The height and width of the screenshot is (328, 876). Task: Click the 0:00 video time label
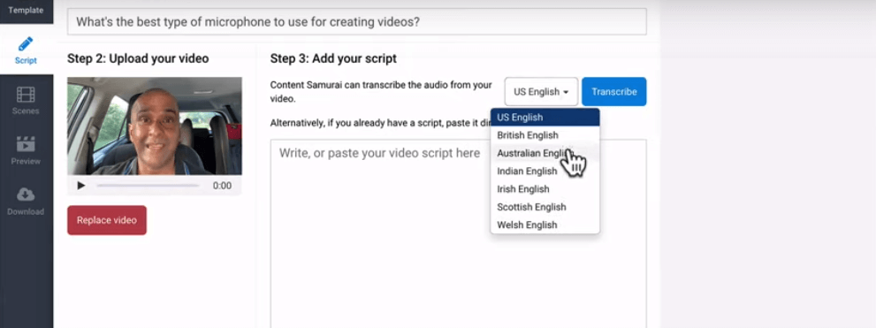click(223, 186)
